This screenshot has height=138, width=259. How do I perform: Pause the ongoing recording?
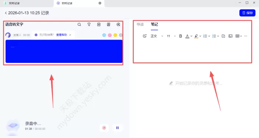tap(117, 128)
